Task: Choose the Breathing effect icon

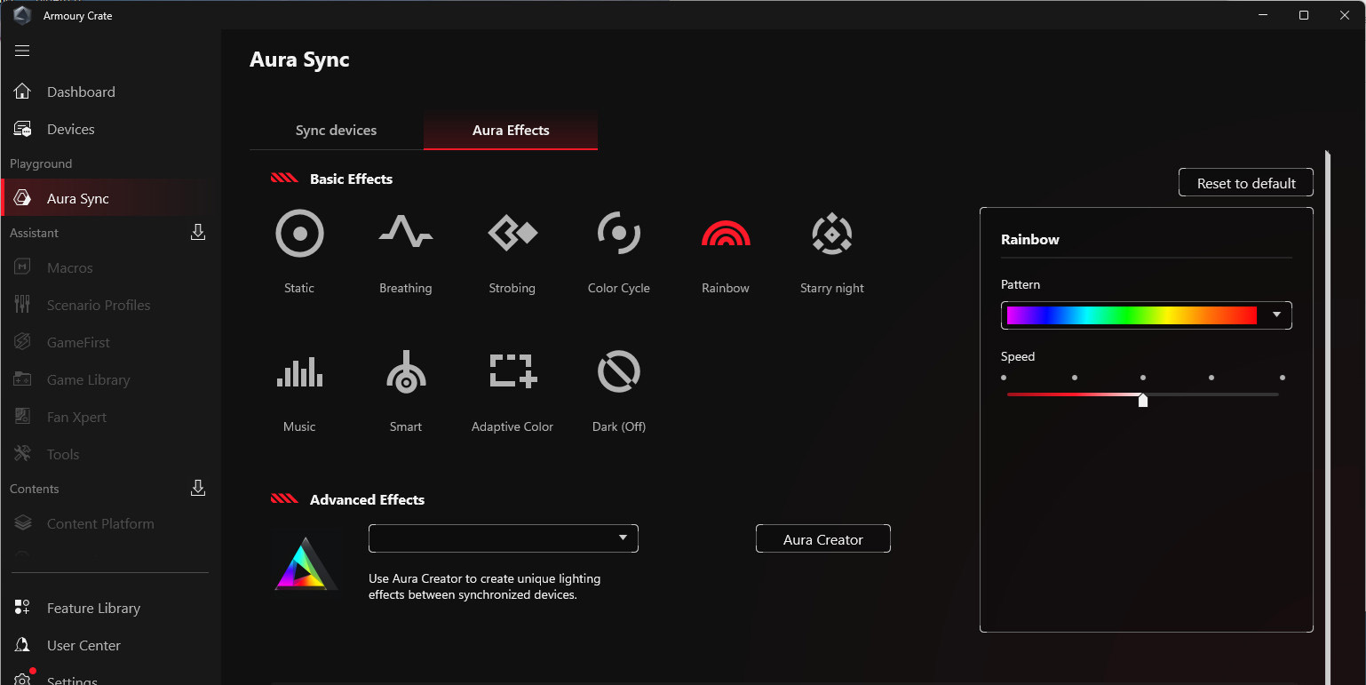Action: (x=406, y=235)
